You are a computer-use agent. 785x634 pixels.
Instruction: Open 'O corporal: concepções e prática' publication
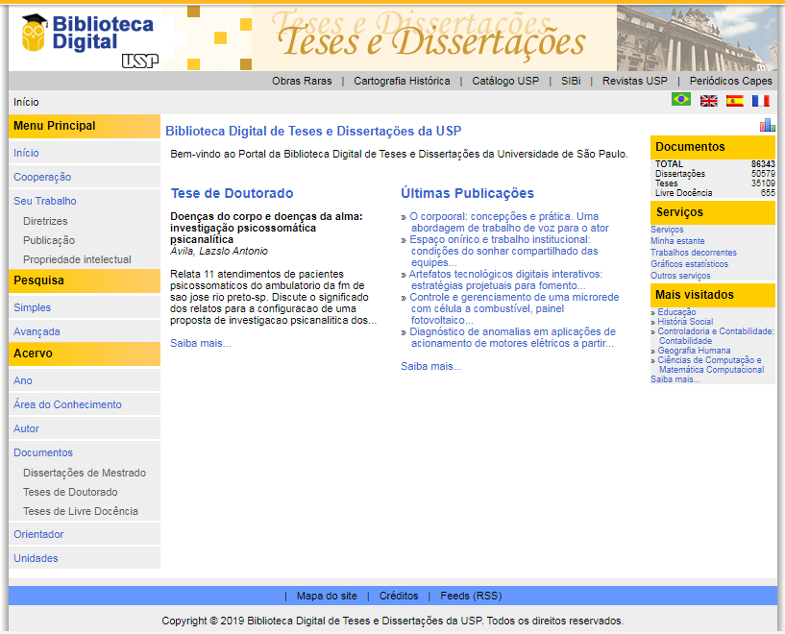click(x=508, y=222)
